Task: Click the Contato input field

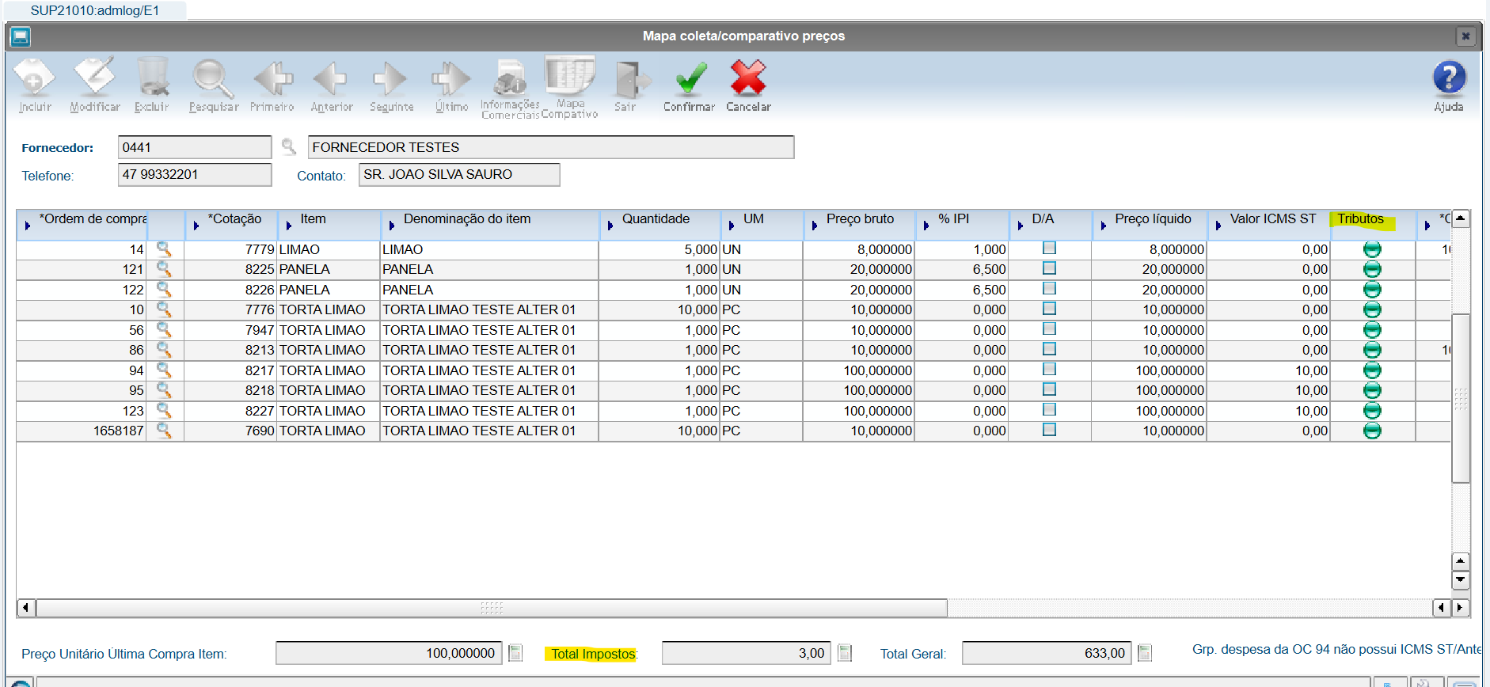Action: 459,174
